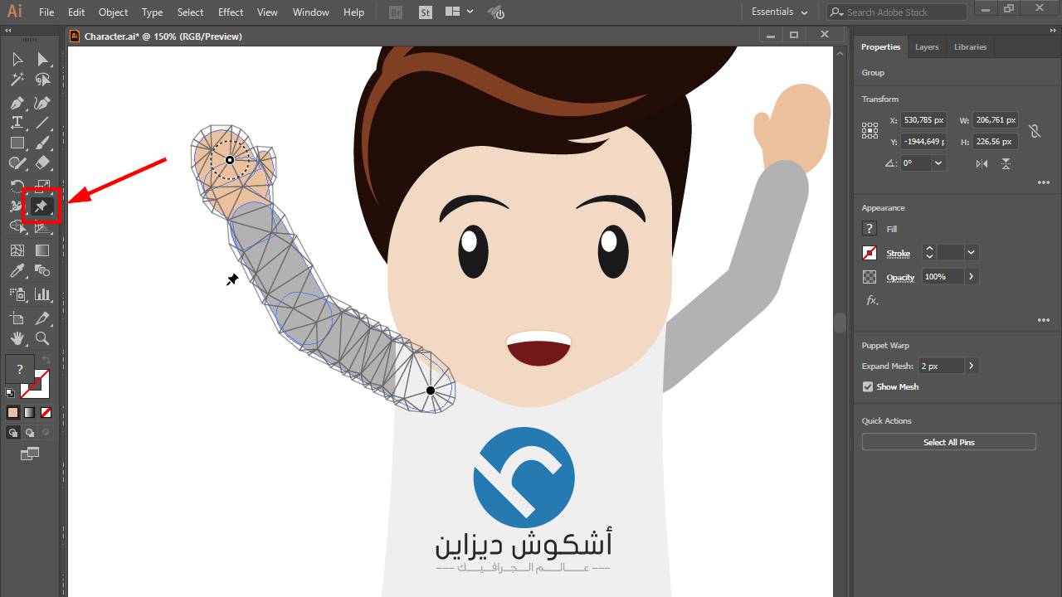
Task: Activate the Eyedropper tool
Action: pyautogui.click(x=17, y=271)
